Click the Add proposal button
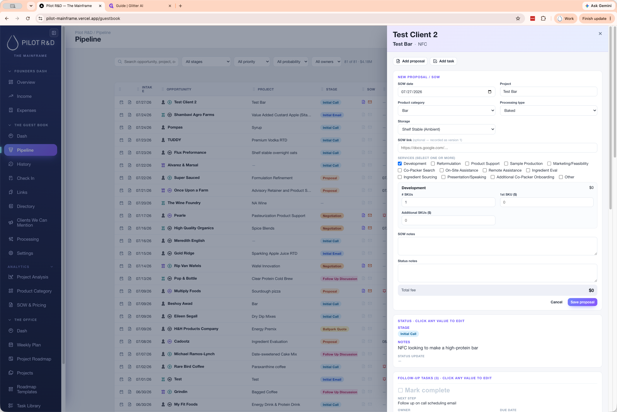The height and width of the screenshot is (412, 617). point(410,61)
